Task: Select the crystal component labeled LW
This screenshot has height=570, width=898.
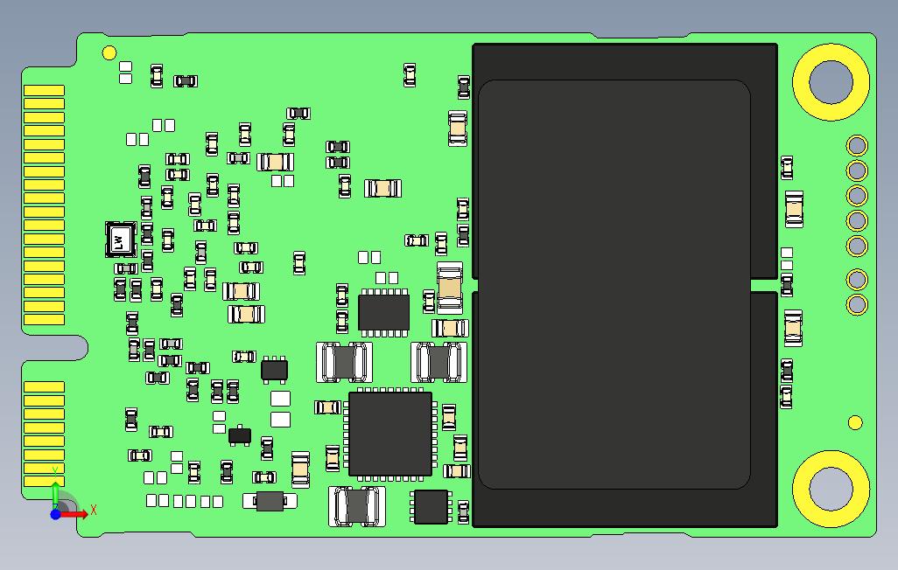Action: point(121,240)
